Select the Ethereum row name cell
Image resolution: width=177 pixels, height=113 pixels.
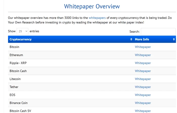tap(16, 55)
